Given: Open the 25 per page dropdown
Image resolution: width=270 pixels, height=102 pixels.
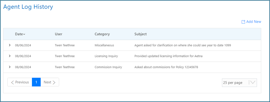Looking at the screenshot, I should tap(239, 83).
